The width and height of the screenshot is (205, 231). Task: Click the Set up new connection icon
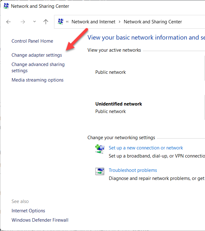click(99, 149)
